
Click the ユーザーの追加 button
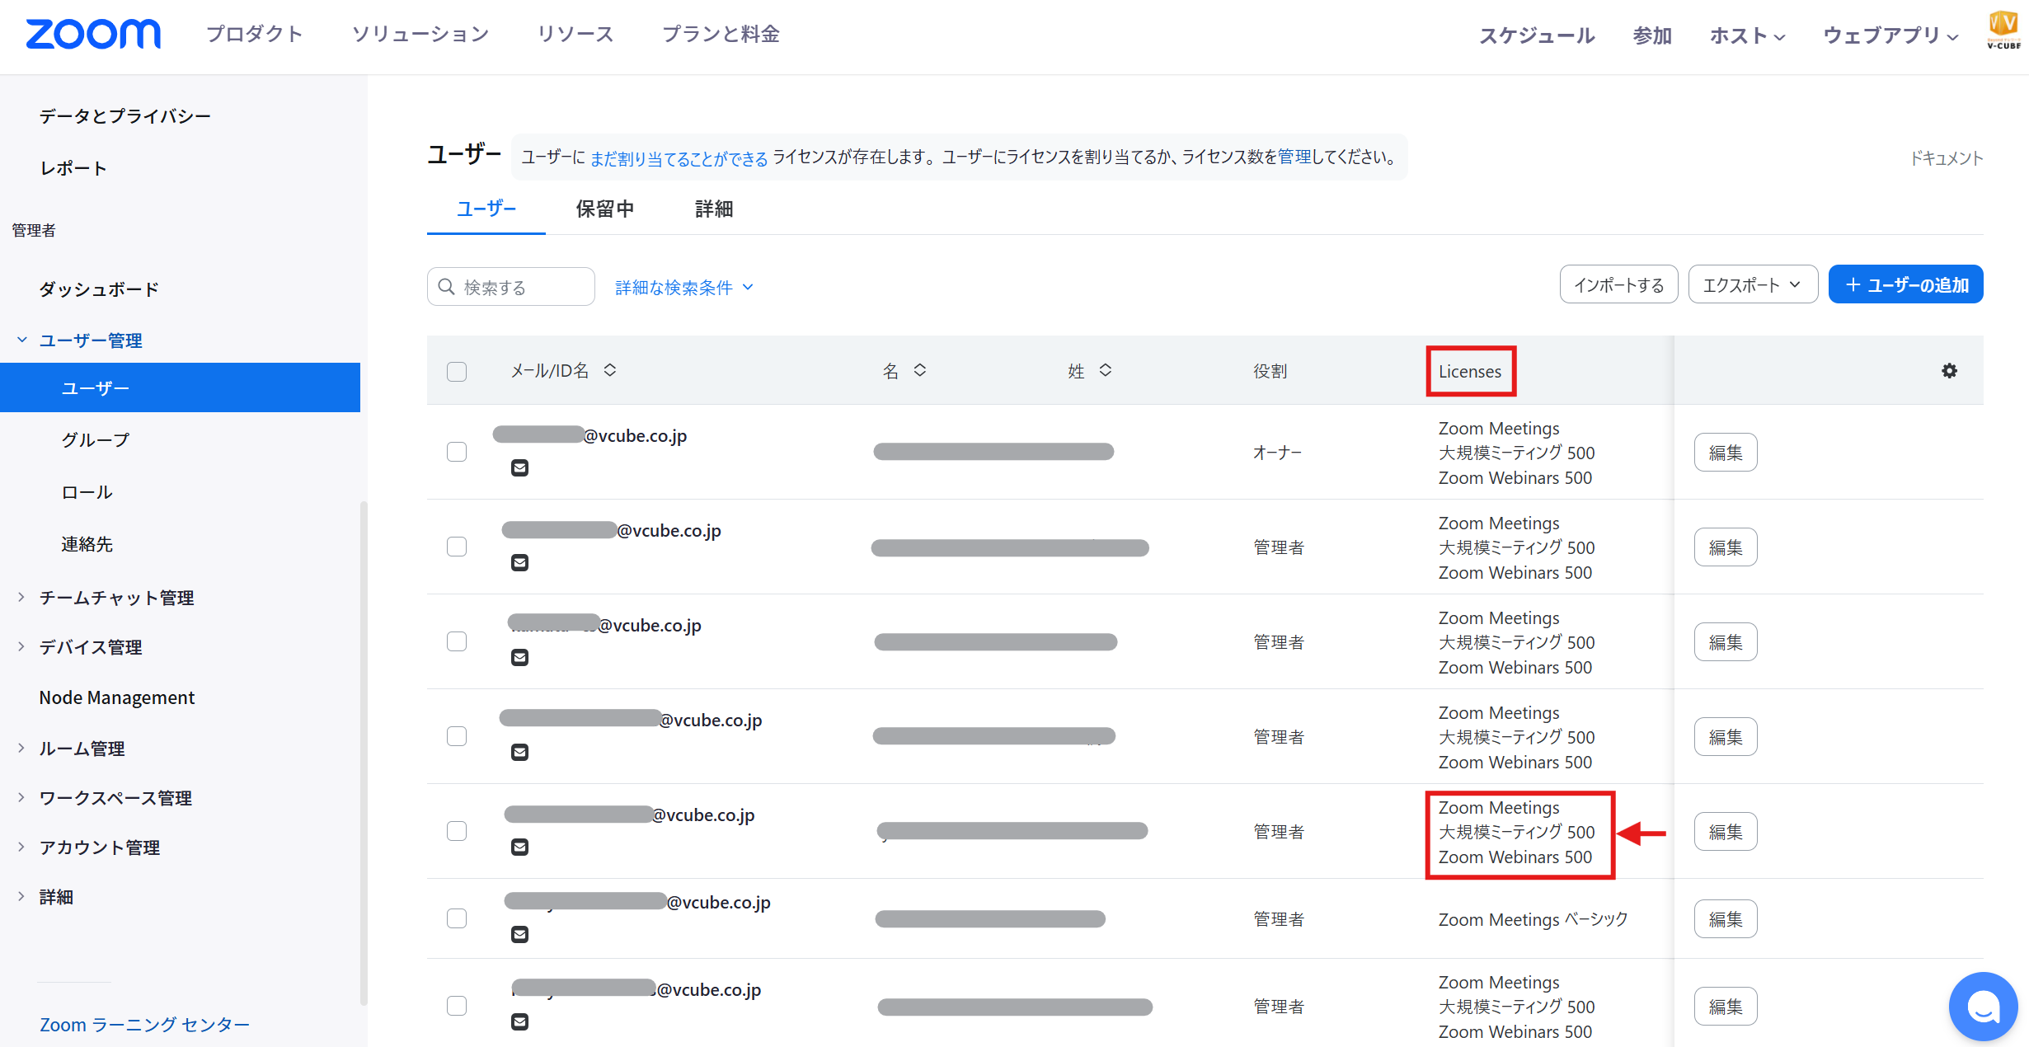click(x=1906, y=284)
